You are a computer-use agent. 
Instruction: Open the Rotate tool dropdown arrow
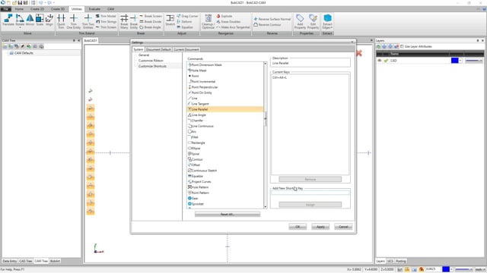pos(20,27)
